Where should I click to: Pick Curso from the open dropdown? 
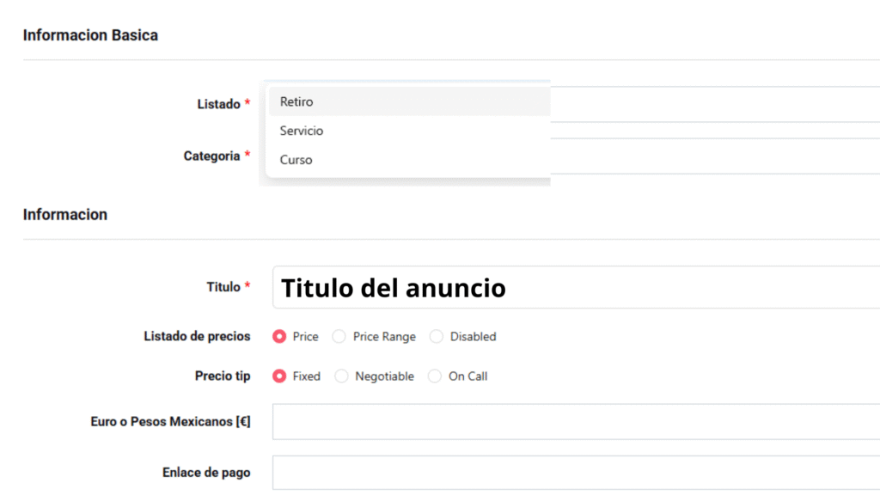click(x=296, y=160)
